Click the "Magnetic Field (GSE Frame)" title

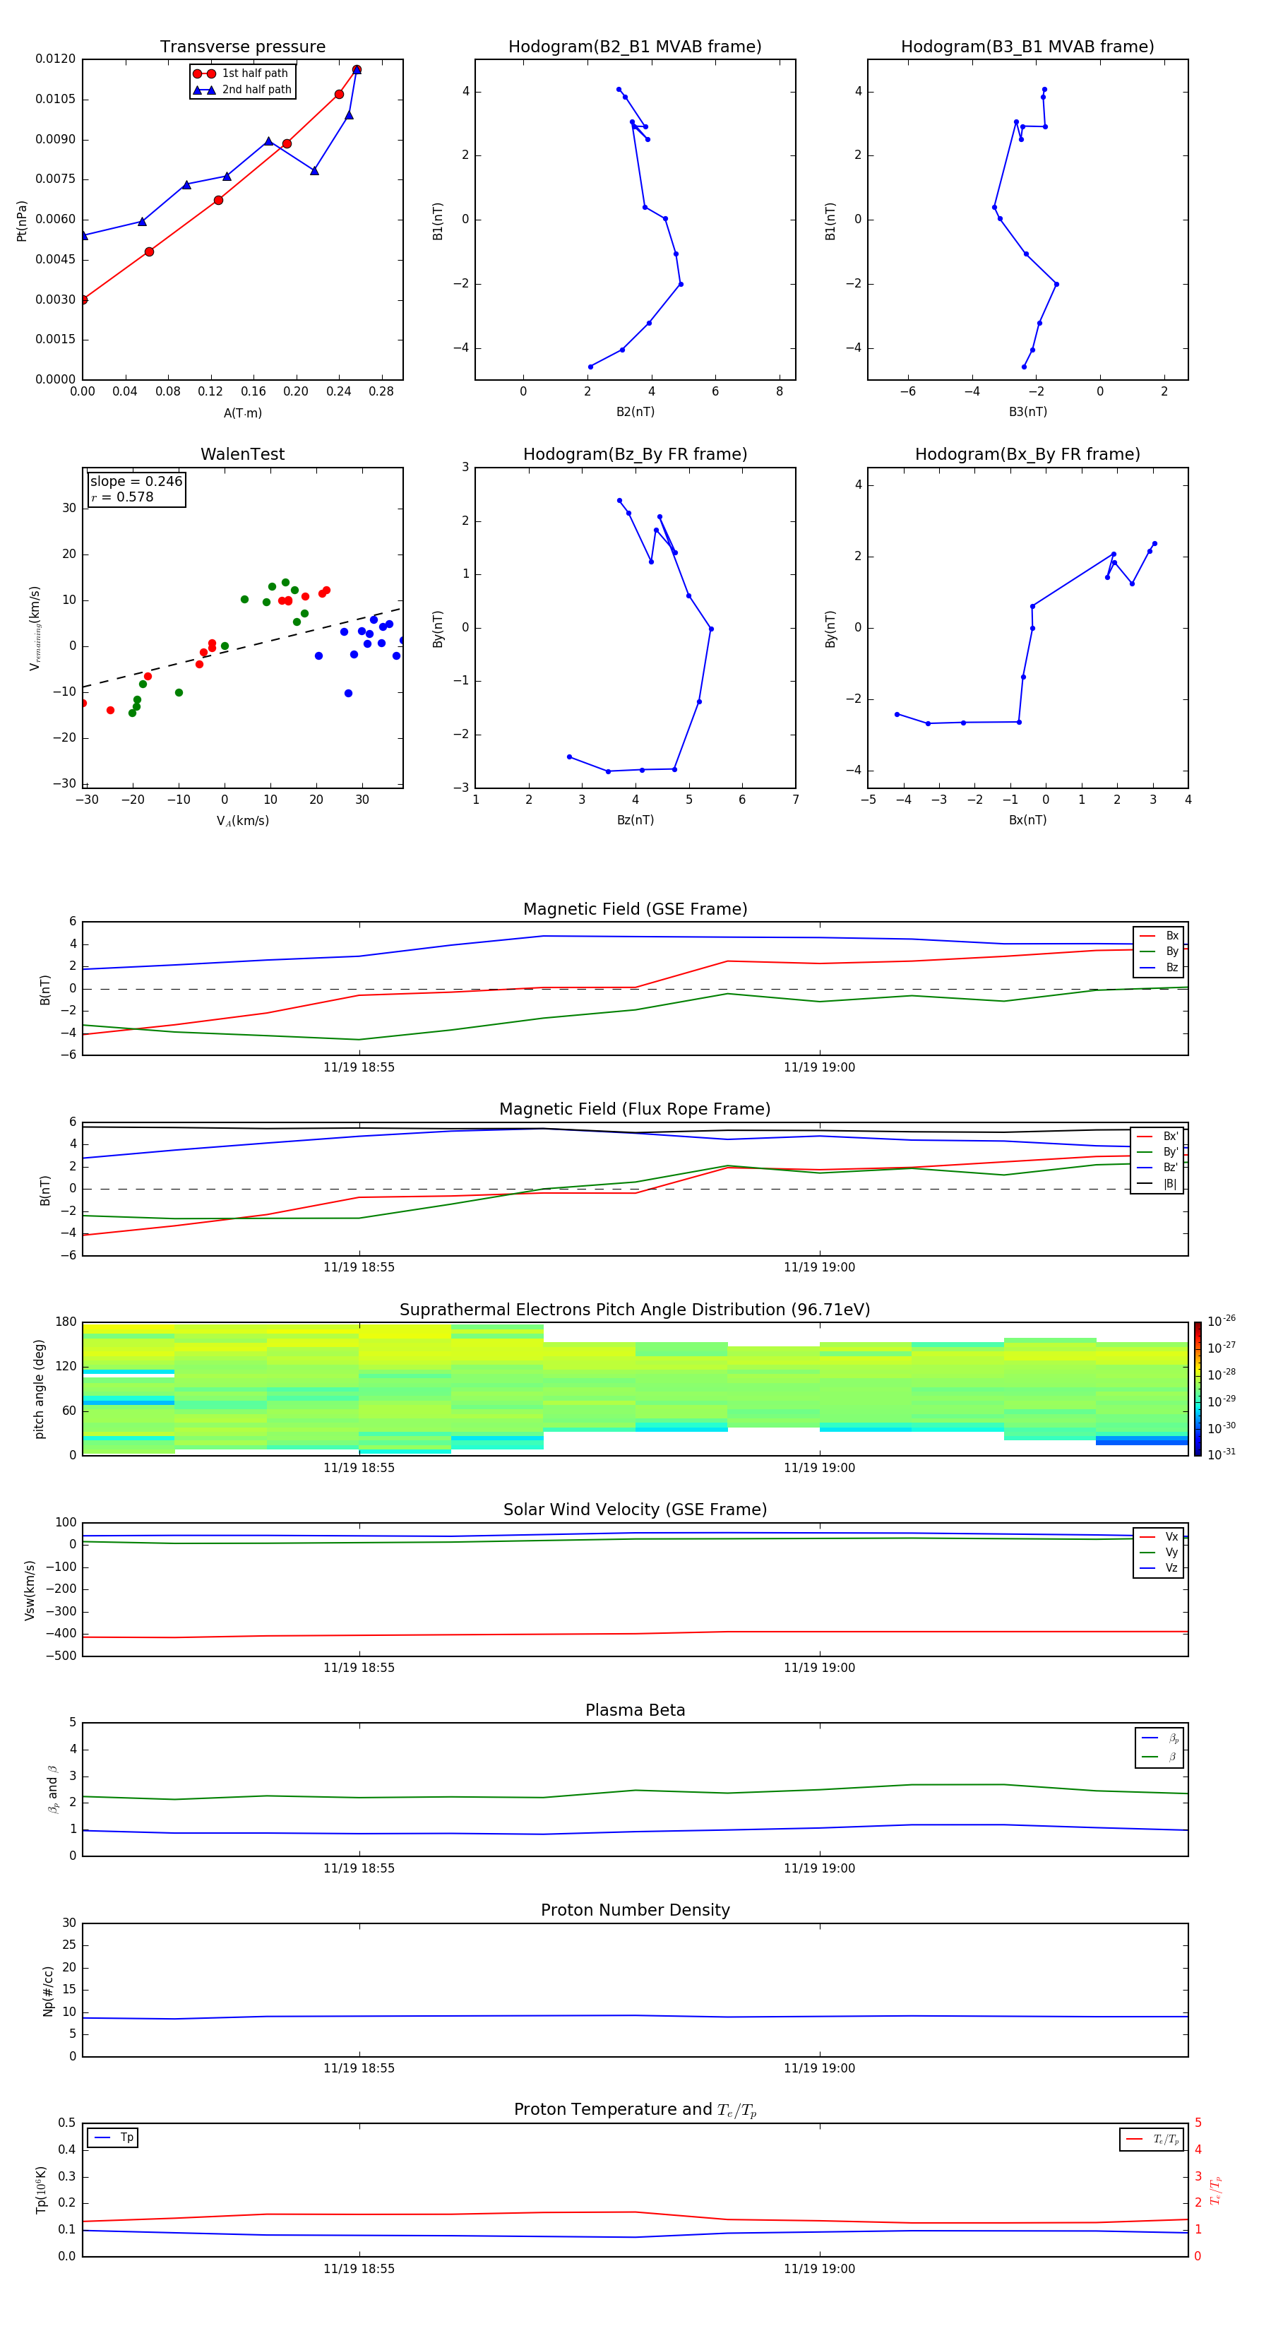pyautogui.click(x=635, y=909)
